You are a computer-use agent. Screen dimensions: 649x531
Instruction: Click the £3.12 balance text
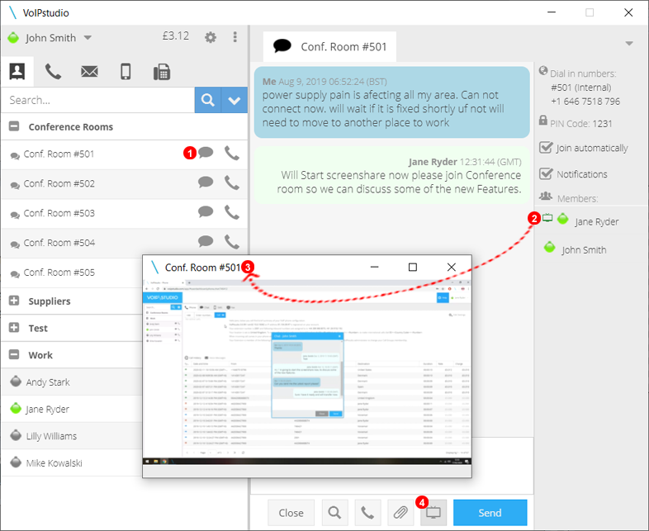pyautogui.click(x=176, y=36)
